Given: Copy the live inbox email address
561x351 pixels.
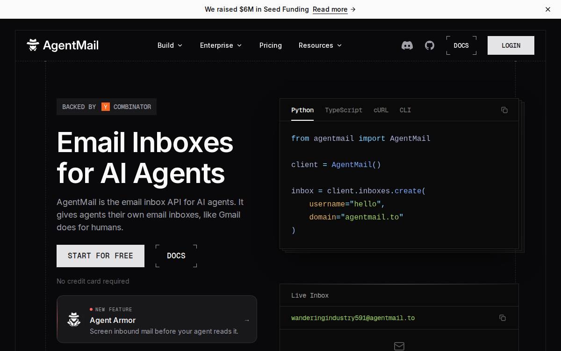Looking at the screenshot, I should click(x=503, y=318).
